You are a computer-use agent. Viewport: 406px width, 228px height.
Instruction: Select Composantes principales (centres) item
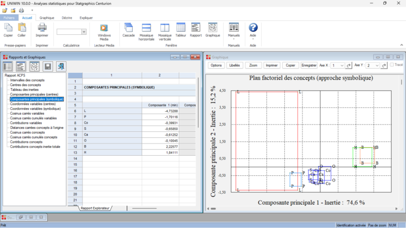34,94
